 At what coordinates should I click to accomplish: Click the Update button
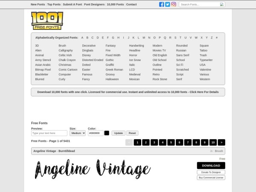(x=118, y=133)
